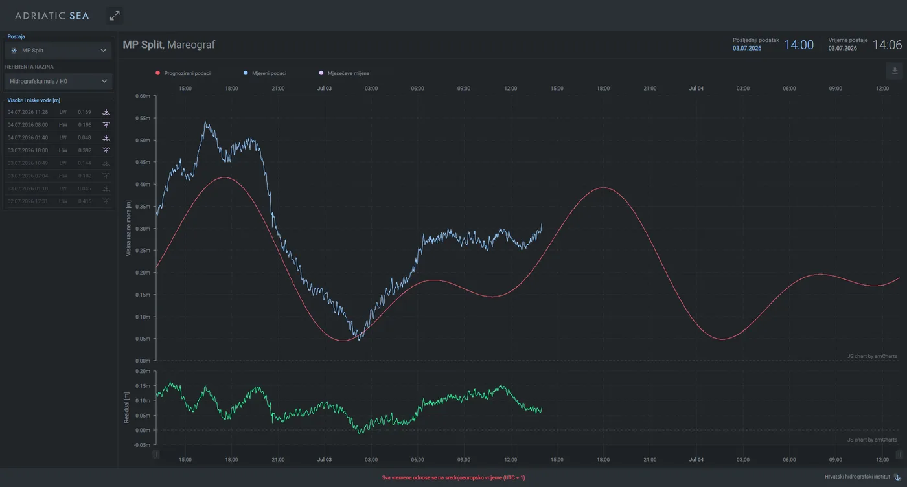The height and width of the screenshot is (487, 907).
Task: Click the high water icon for 04.07.2026 08:00
Action: pos(106,125)
